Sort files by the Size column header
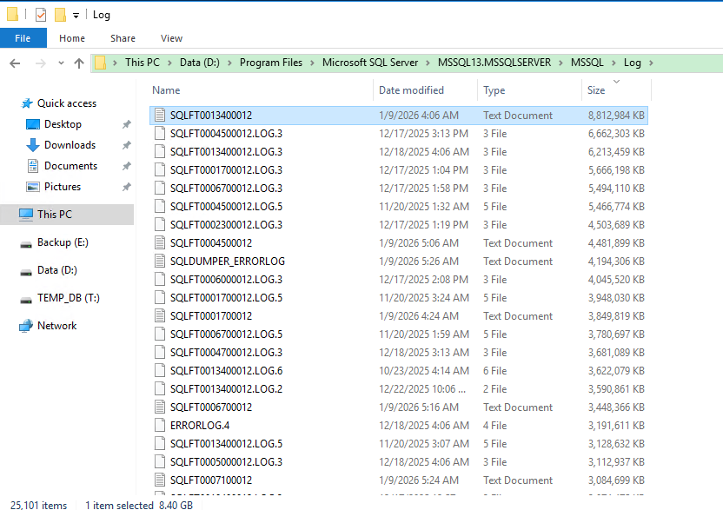 click(597, 90)
